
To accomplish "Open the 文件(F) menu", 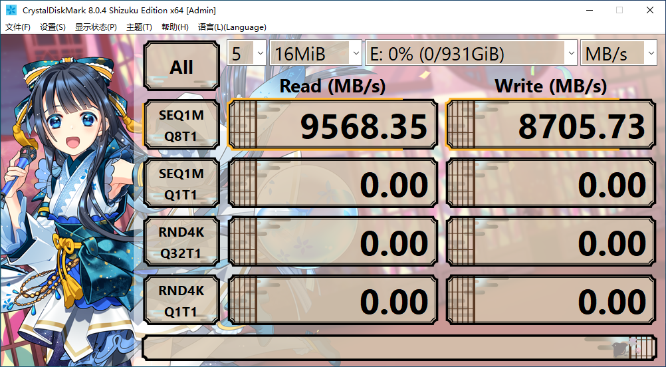I will [x=18, y=27].
